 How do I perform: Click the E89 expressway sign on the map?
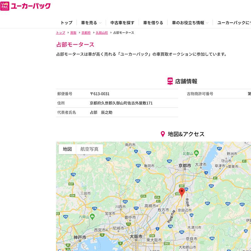click(x=182, y=186)
